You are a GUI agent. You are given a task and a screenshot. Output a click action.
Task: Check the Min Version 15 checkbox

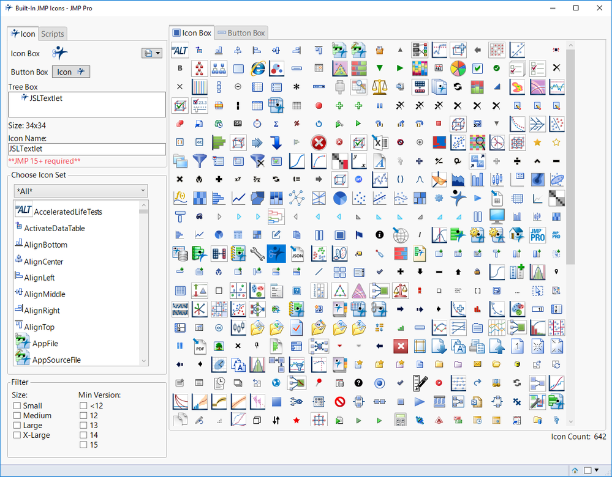(83, 445)
